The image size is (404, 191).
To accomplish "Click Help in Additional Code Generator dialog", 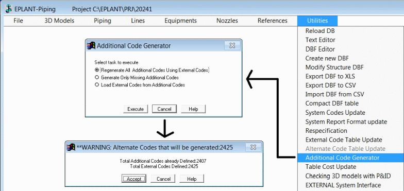I will (193, 109).
